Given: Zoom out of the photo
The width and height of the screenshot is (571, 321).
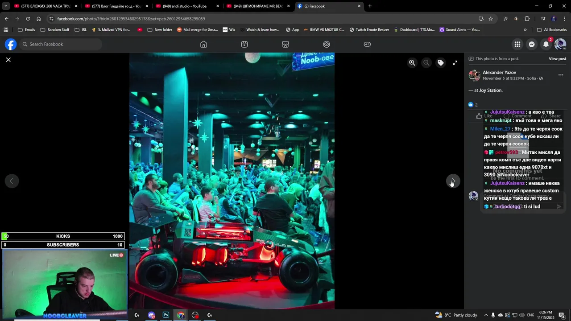Looking at the screenshot, I should point(426,63).
